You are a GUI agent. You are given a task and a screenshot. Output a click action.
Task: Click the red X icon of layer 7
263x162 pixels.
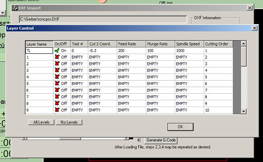coord(57,97)
